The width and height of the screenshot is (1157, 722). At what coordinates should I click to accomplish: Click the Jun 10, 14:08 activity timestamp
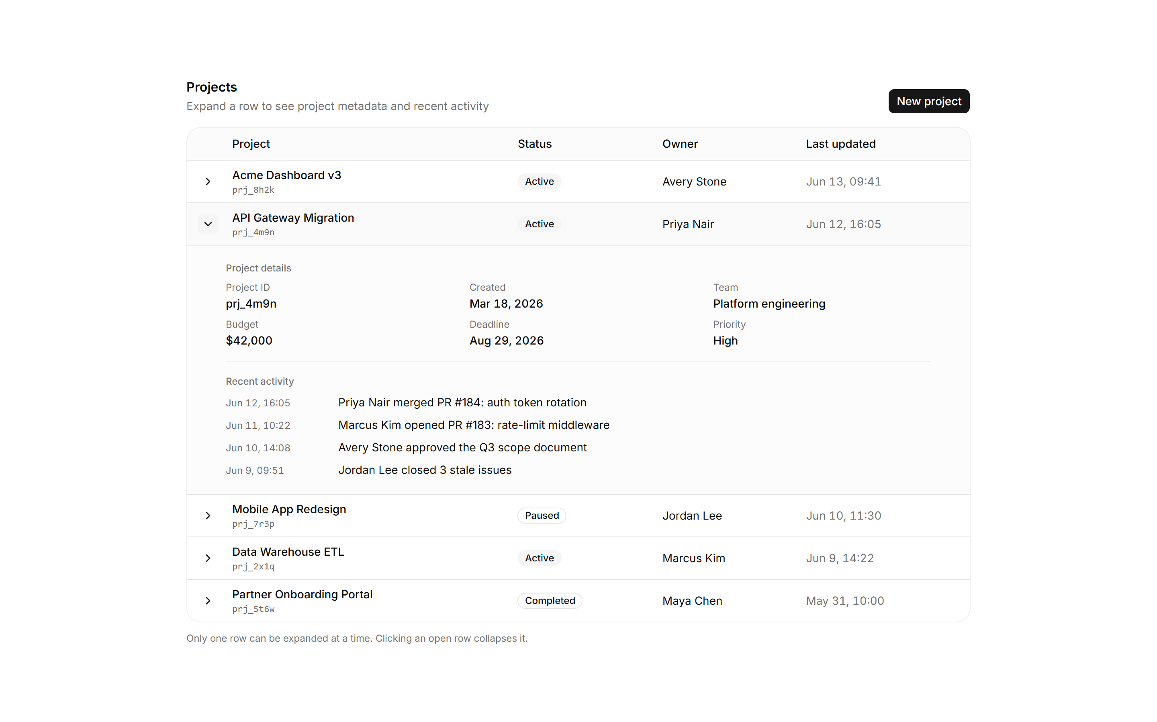pyautogui.click(x=258, y=448)
